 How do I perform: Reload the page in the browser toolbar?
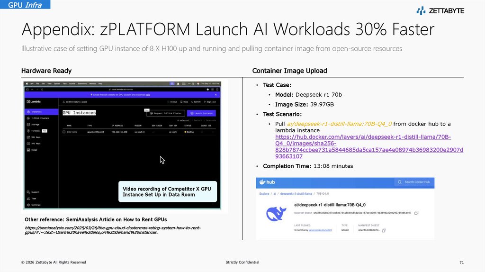(42, 90)
